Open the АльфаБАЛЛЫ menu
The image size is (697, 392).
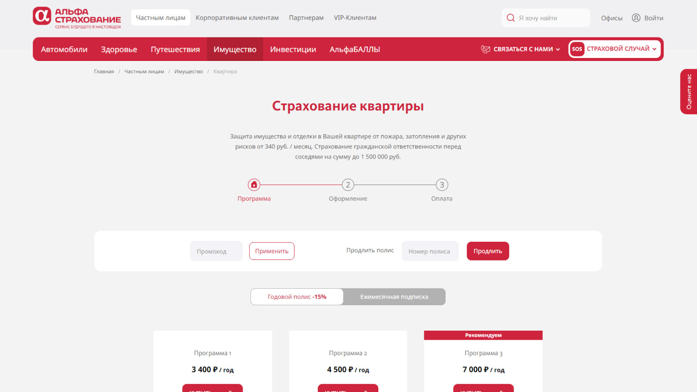tap(355, 49)
